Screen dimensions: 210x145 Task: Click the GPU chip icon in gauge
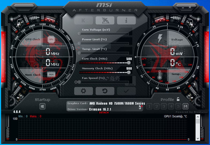pyautogui.click(x=51, y=39)
